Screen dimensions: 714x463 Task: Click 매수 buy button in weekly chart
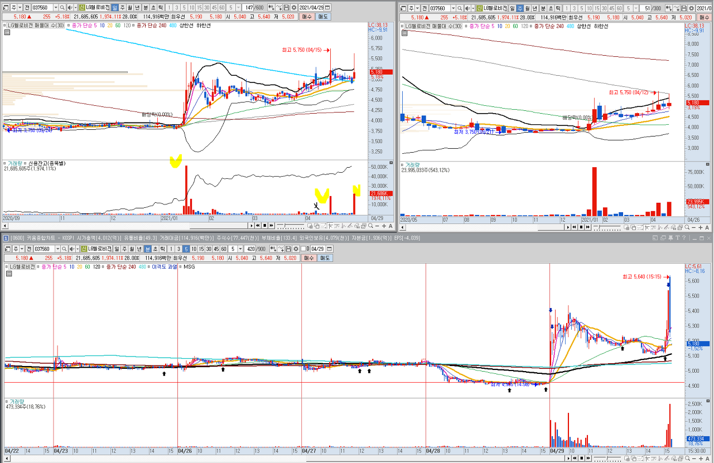coord(705,18)
